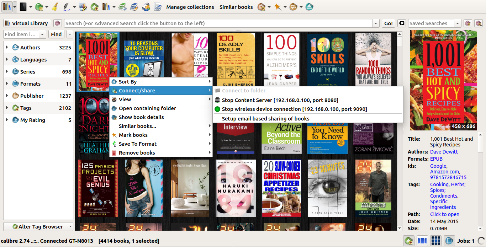Image resolution: width=486 pixels, height=247 pixels.
Task: Click the feather quill icon in the toolbar
Action: point(66,7)
